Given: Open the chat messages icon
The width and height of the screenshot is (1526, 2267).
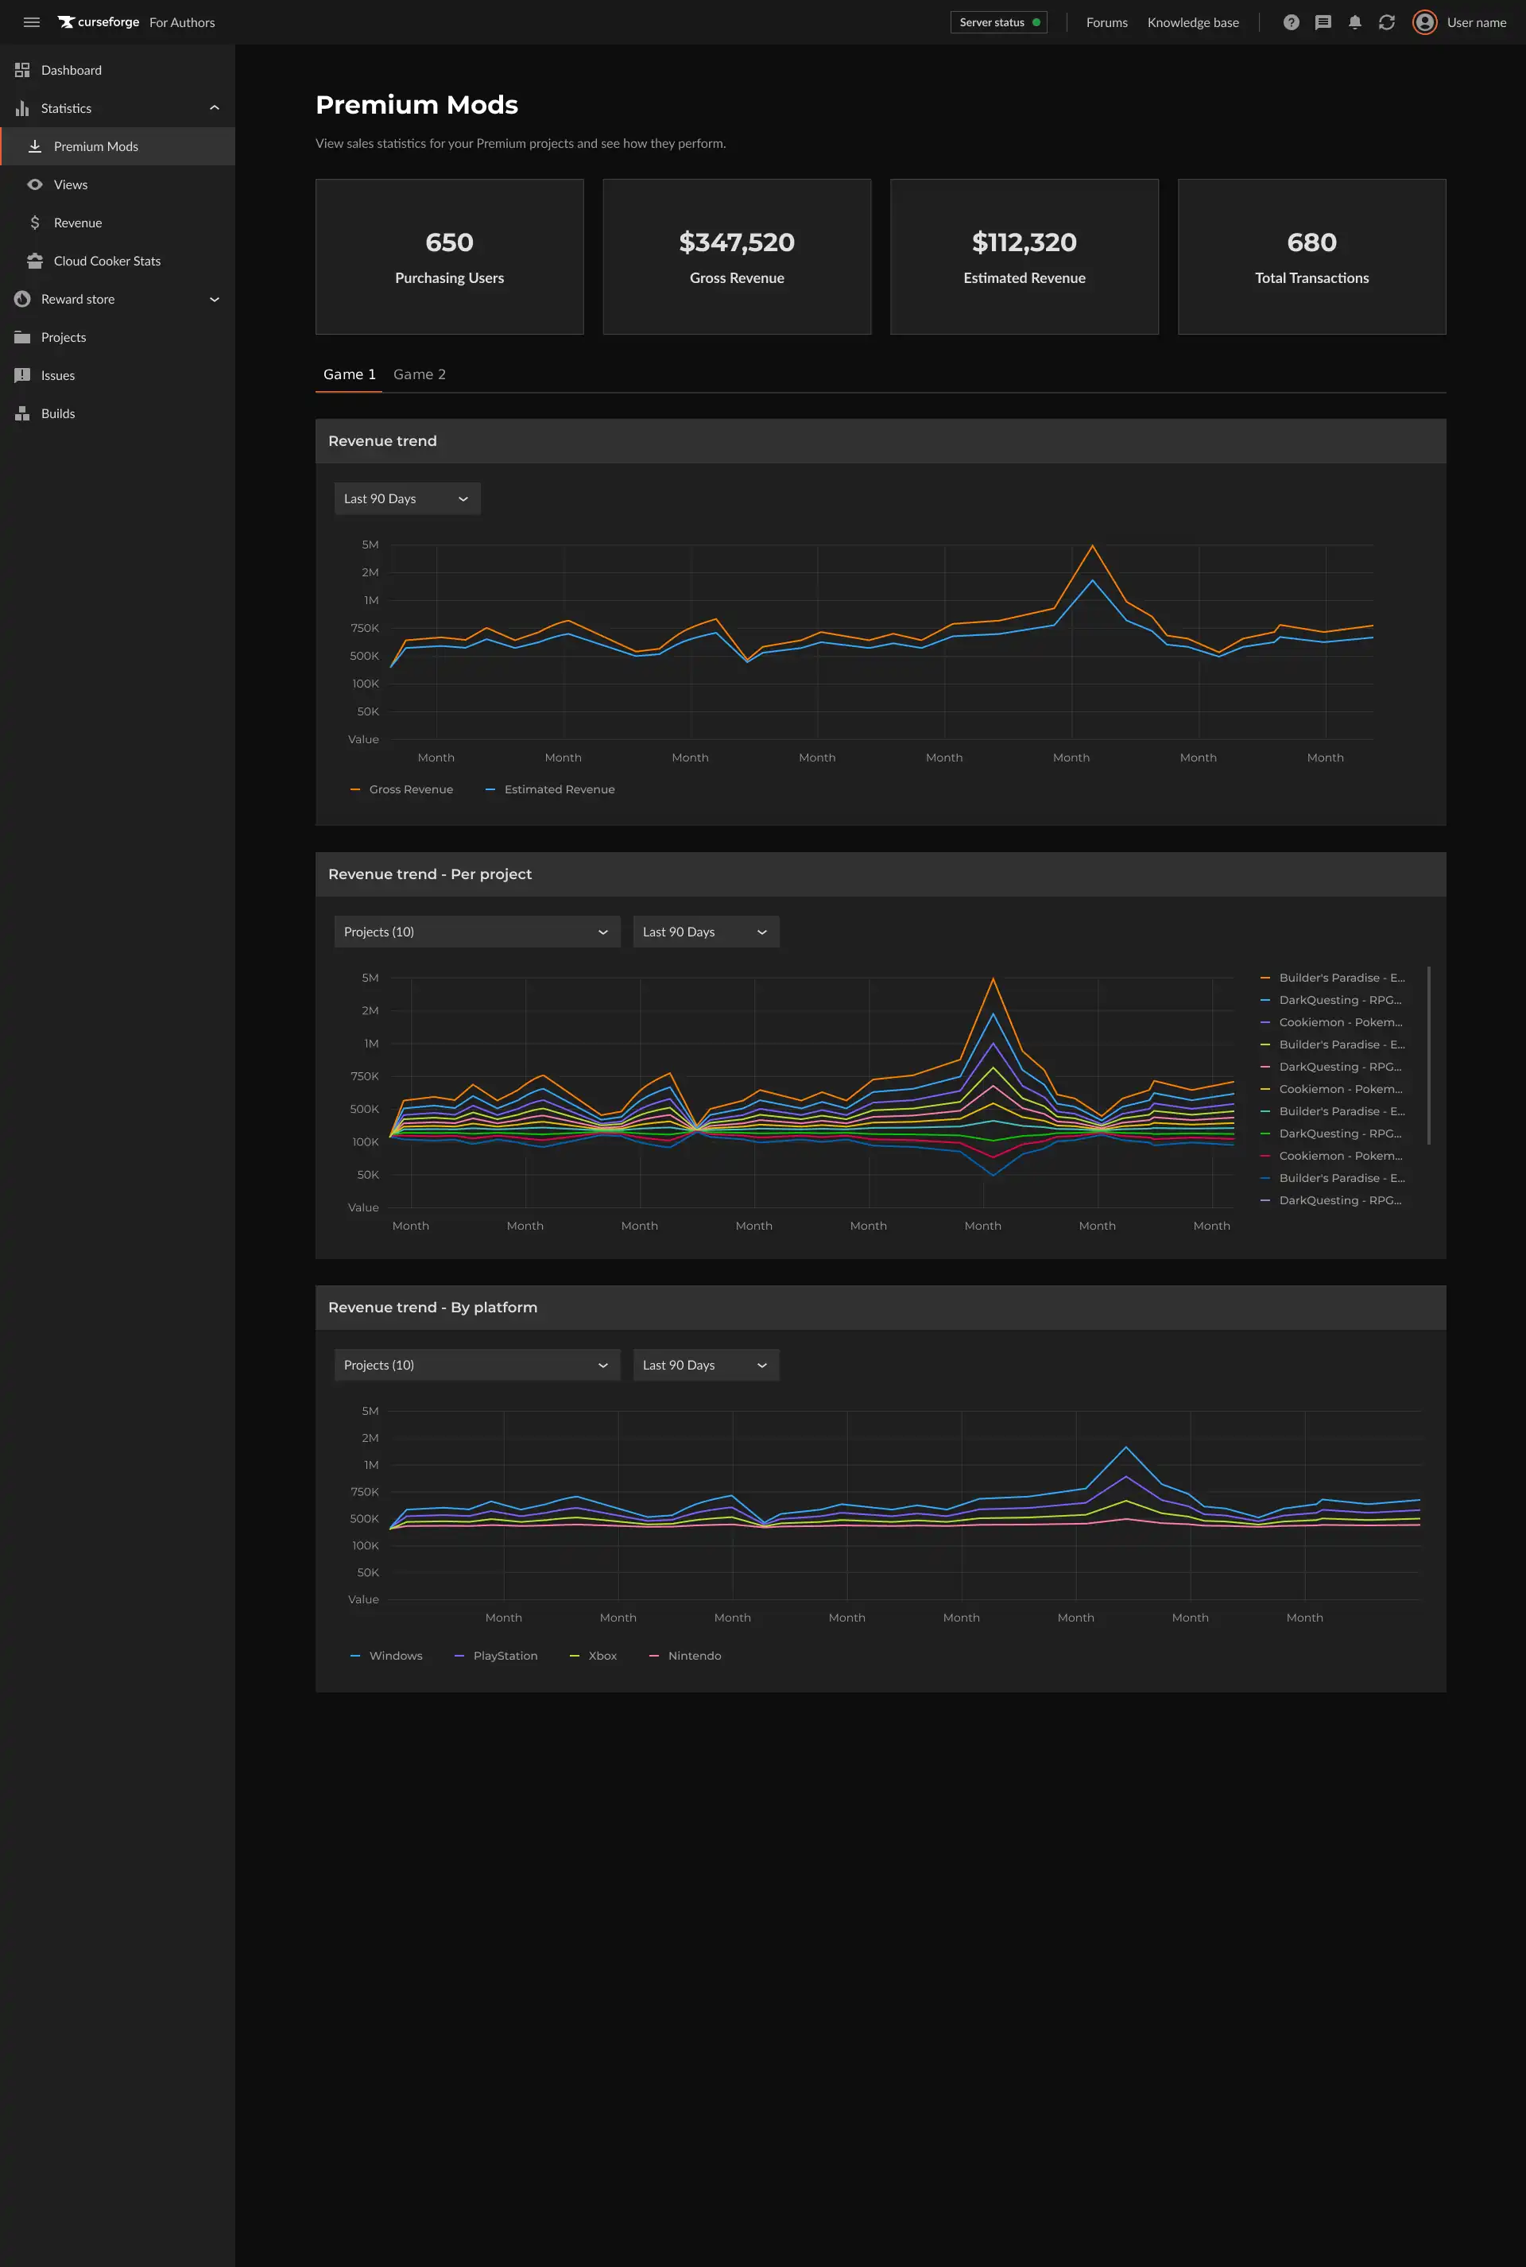Looking at the screenshot, I should [1323, 22].
